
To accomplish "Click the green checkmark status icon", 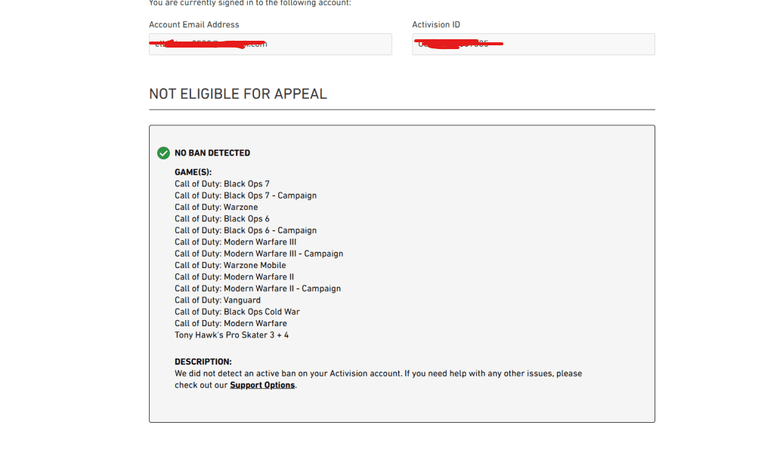I will click(163, 153).
